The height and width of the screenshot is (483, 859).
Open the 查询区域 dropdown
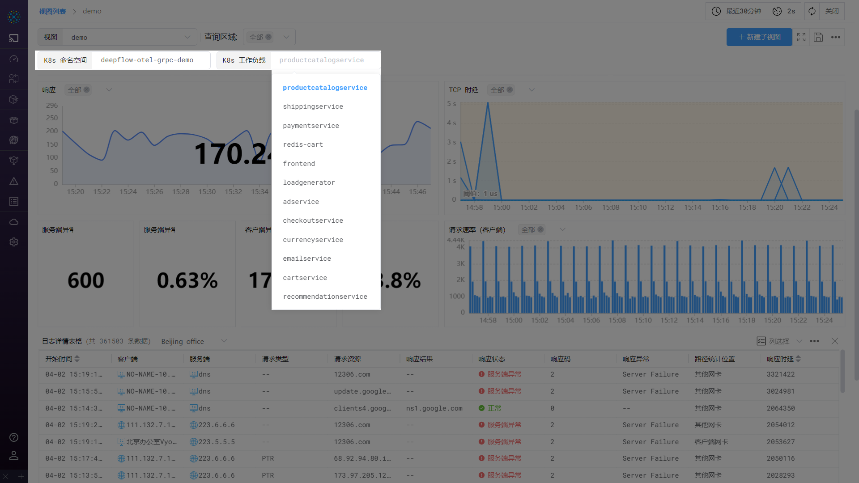click(286, 37)
